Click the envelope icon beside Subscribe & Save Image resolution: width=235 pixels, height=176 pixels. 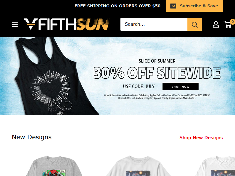(x=173, y=6)
